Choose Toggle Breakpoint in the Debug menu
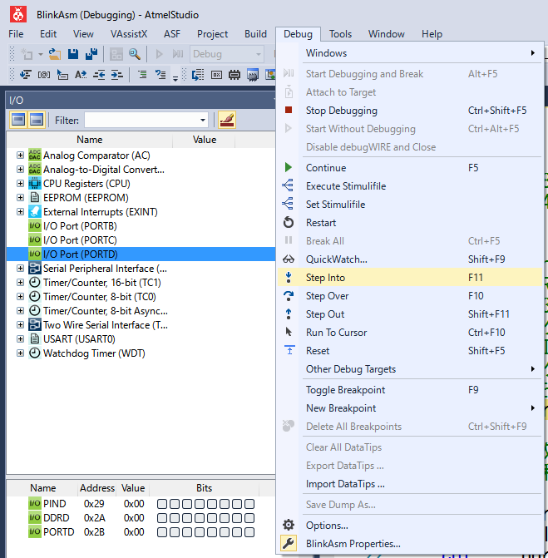The width and height of the screenshot is (548, 558). pos(410,390)
